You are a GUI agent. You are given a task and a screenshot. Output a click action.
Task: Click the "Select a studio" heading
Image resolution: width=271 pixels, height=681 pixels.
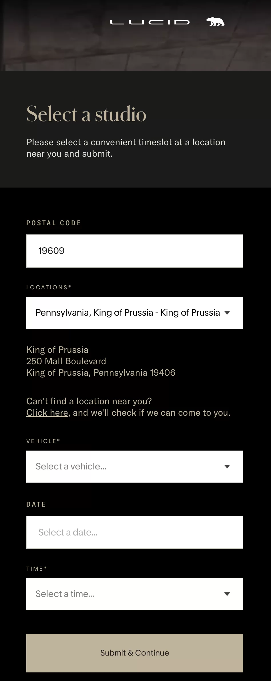coord(86,114)
